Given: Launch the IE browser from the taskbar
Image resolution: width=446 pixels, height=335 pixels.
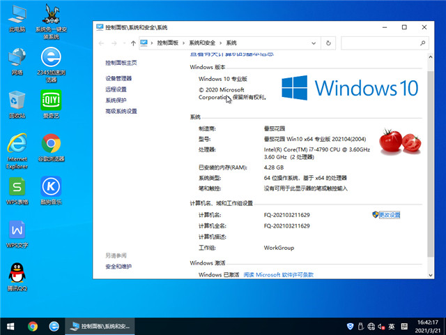Looking at the screenshot, I should pyautogui.click(x=54, y=326).
